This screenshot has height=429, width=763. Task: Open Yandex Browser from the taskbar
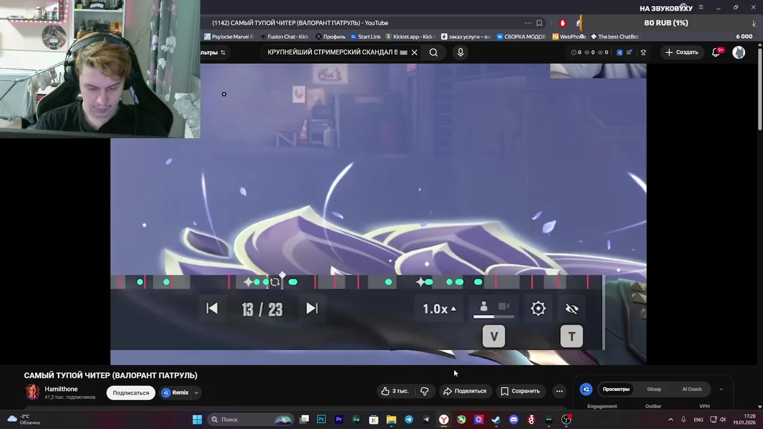click(444, 420)
